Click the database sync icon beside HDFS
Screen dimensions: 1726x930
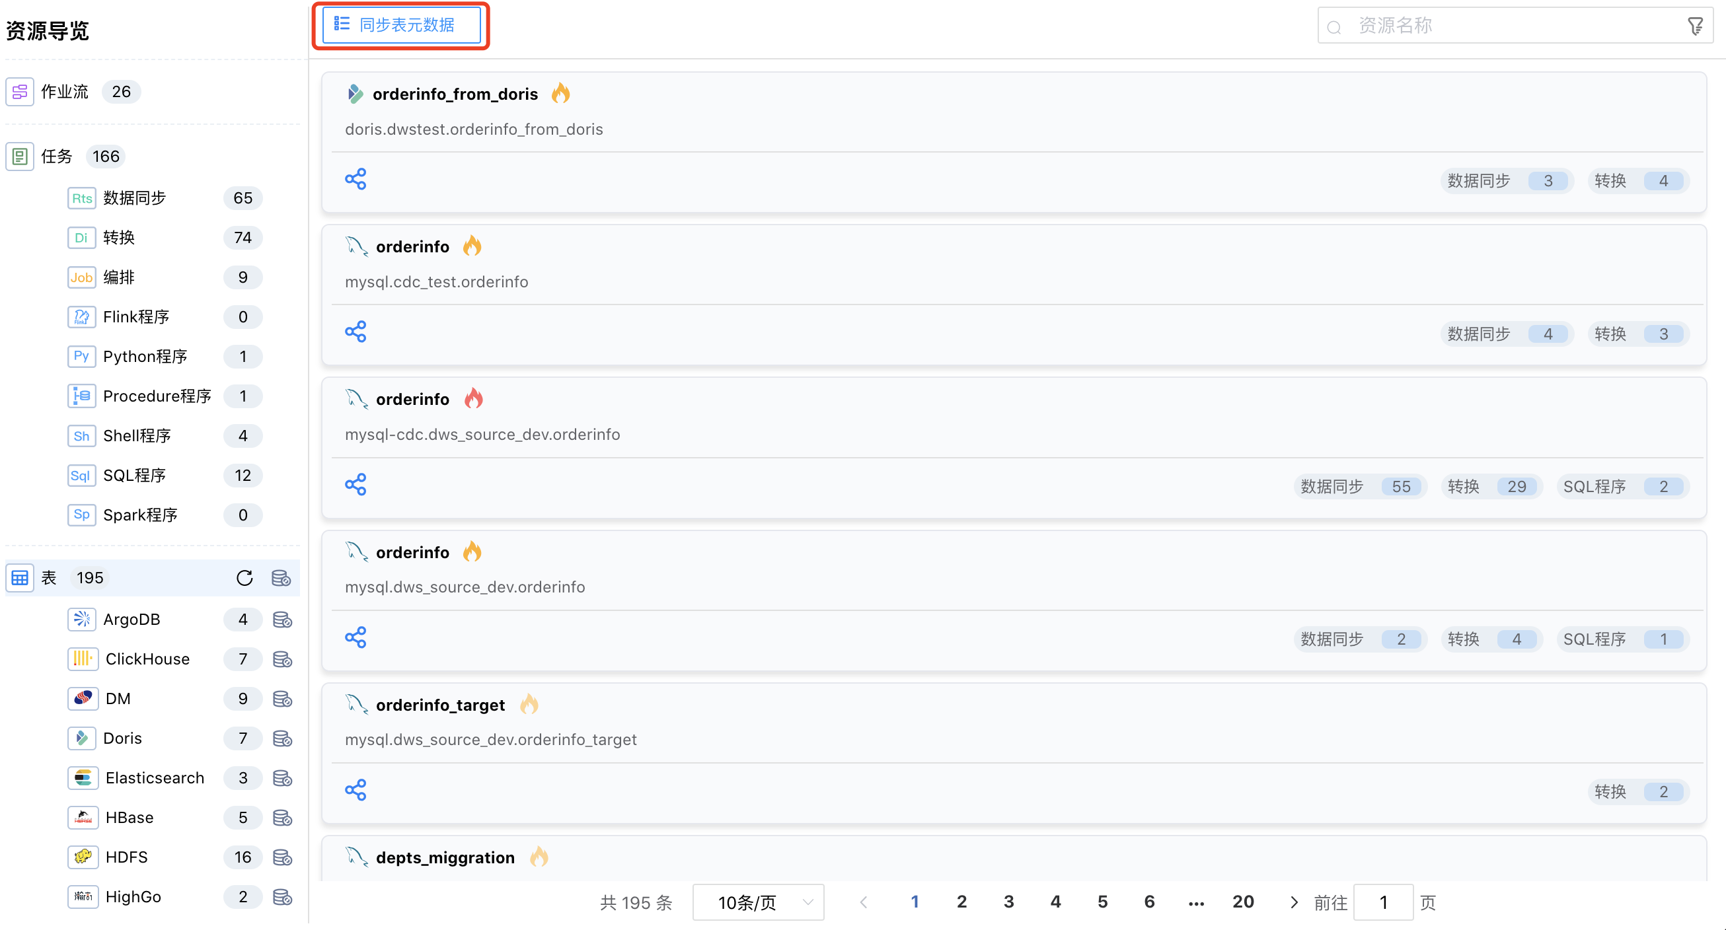coord(282,857)
